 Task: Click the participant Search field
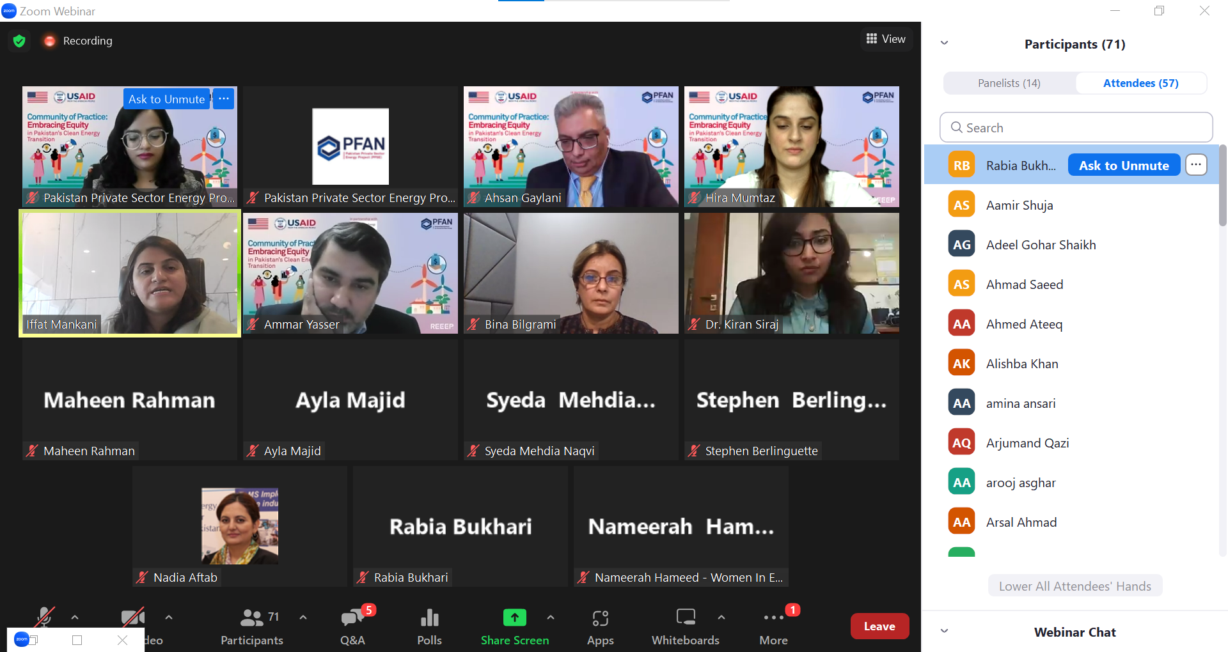coord(1076,128)
